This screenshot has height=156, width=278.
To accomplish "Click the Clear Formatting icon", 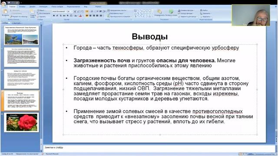I will [82, 12].
